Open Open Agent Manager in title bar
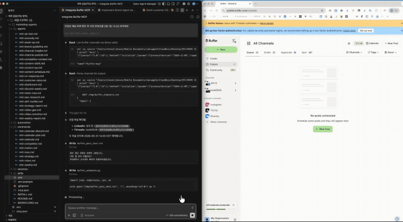403x222 pixels. pos(145,4)
